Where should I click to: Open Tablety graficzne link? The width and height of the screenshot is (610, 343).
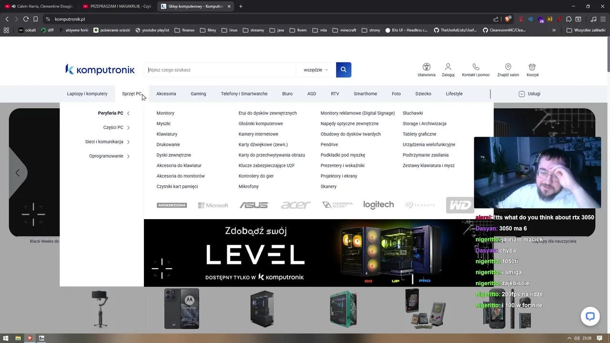coord(419,134)
